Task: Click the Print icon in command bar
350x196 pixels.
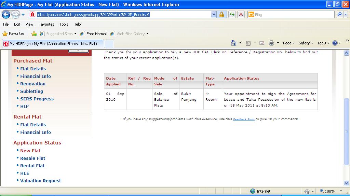Action: click(271, 43)
